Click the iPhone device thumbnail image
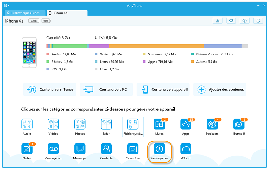This screenshot has width=269, height=170. point(29,53)
